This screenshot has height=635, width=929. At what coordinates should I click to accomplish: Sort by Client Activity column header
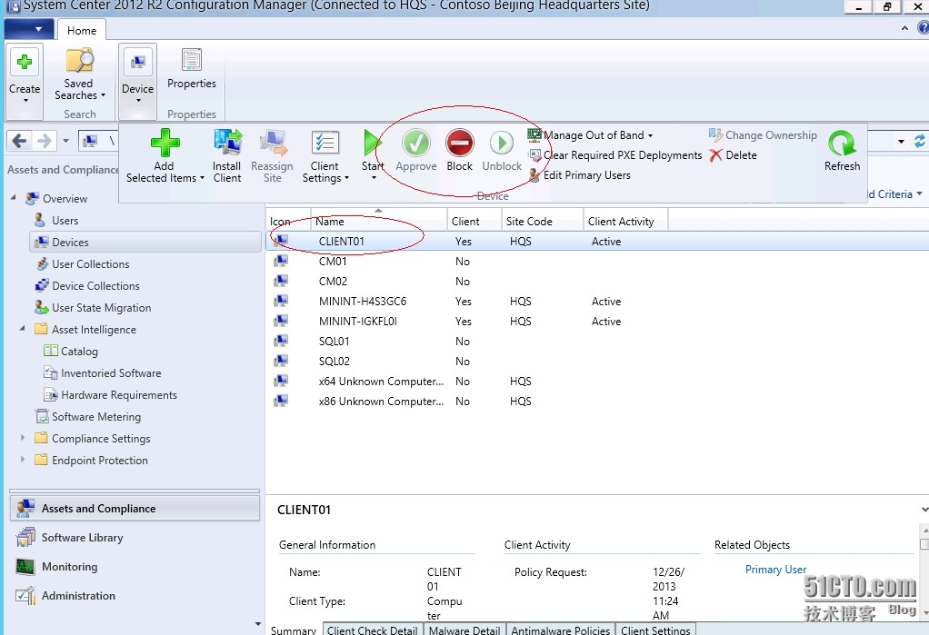pyautogui.click(x=625, y=221)
